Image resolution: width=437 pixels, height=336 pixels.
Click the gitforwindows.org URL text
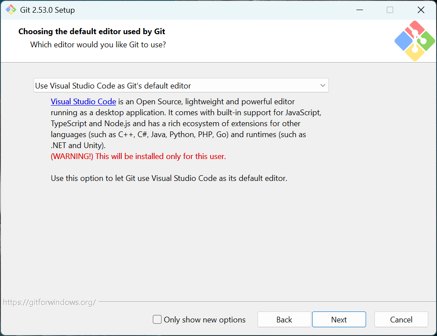point(49,302)
